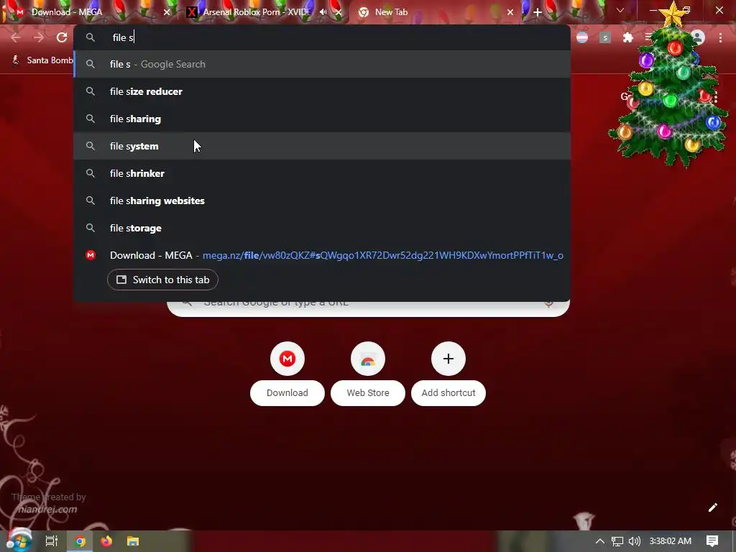
Task: Choose the 'file shrinker' suggestion
Action: 322,173
